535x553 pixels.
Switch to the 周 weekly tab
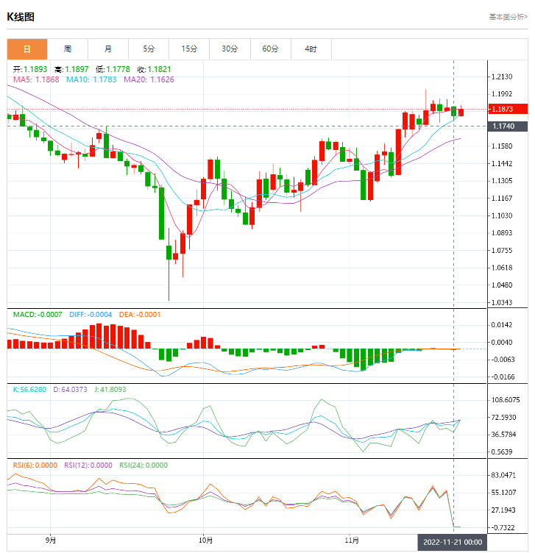pyautogui.click(x=68, y=49)
